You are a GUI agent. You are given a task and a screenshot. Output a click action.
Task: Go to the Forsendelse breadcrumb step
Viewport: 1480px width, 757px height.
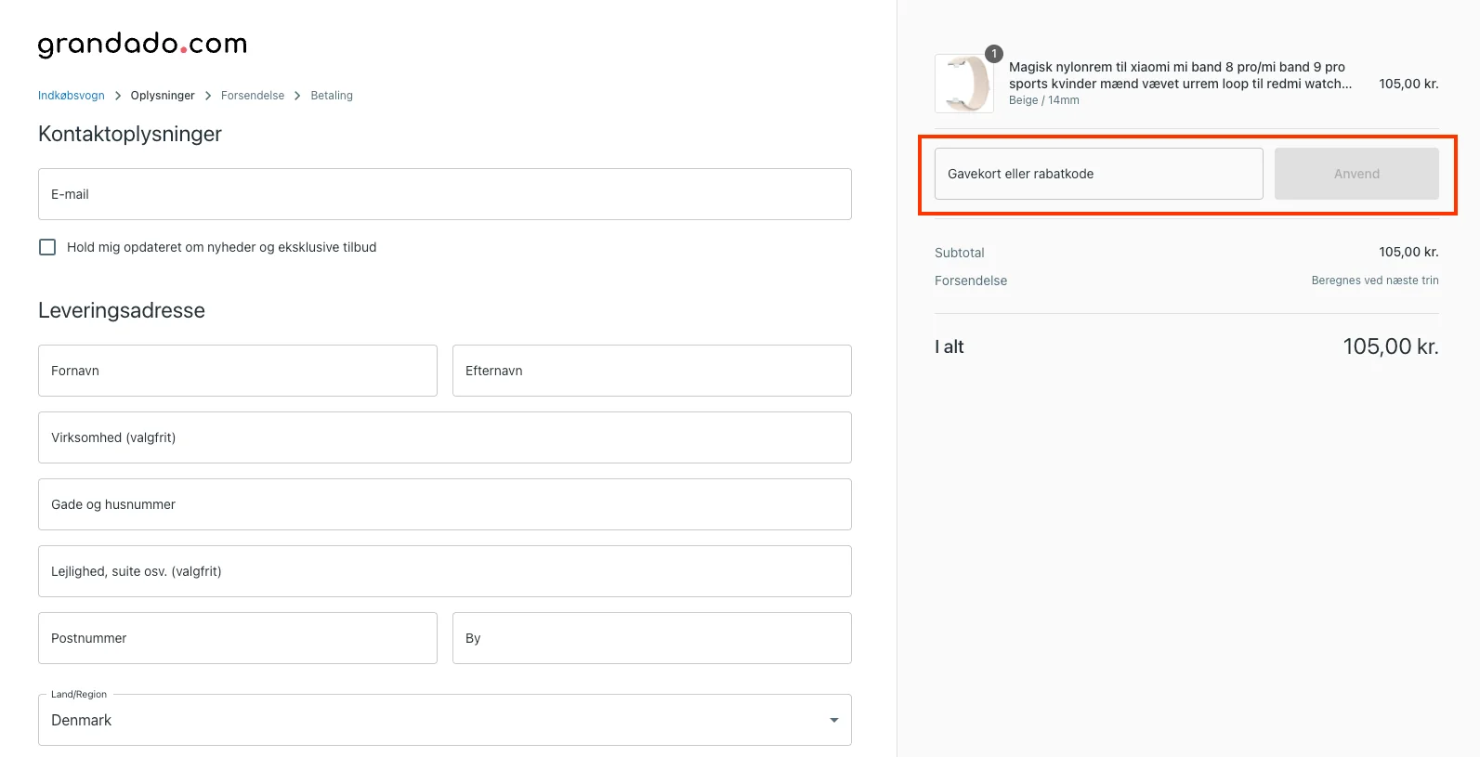tap(253, 96)
